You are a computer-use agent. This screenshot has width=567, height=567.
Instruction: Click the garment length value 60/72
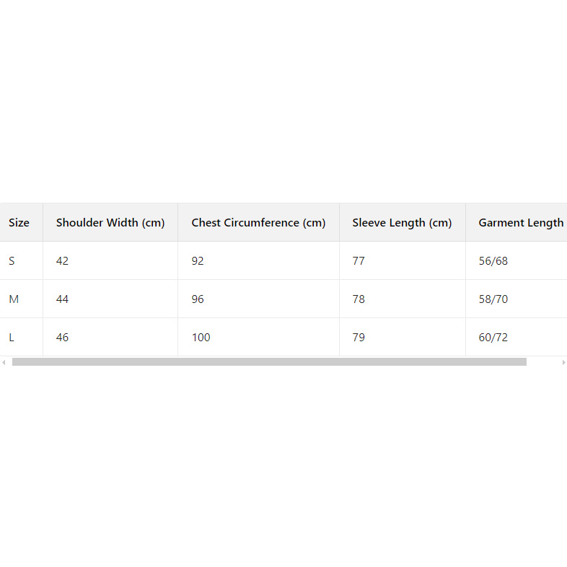(x=493, y=338)
